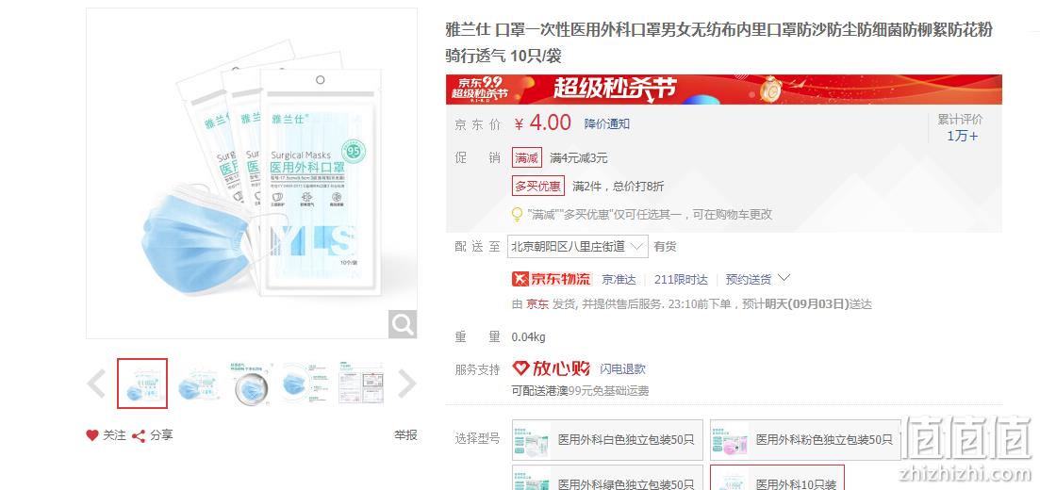This screenshot has height=490, width=1040.
Task: Click the 有货 stock status text
Action: pyautogui.click(x=666, y=247)
